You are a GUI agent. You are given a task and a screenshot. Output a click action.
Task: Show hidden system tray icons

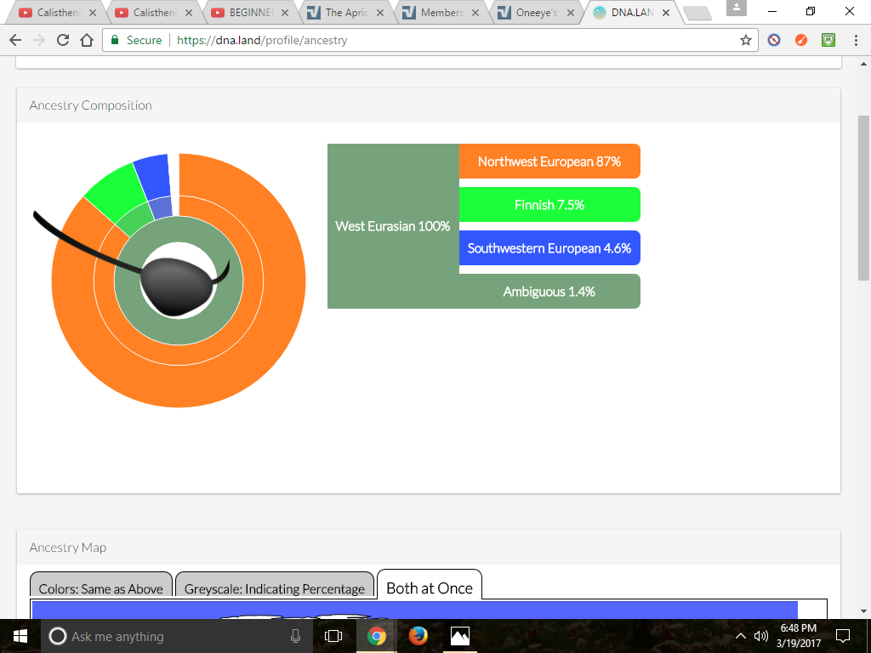coord(740,636)
